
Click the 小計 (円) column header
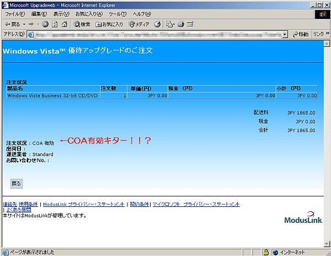[x=297, y=88]
